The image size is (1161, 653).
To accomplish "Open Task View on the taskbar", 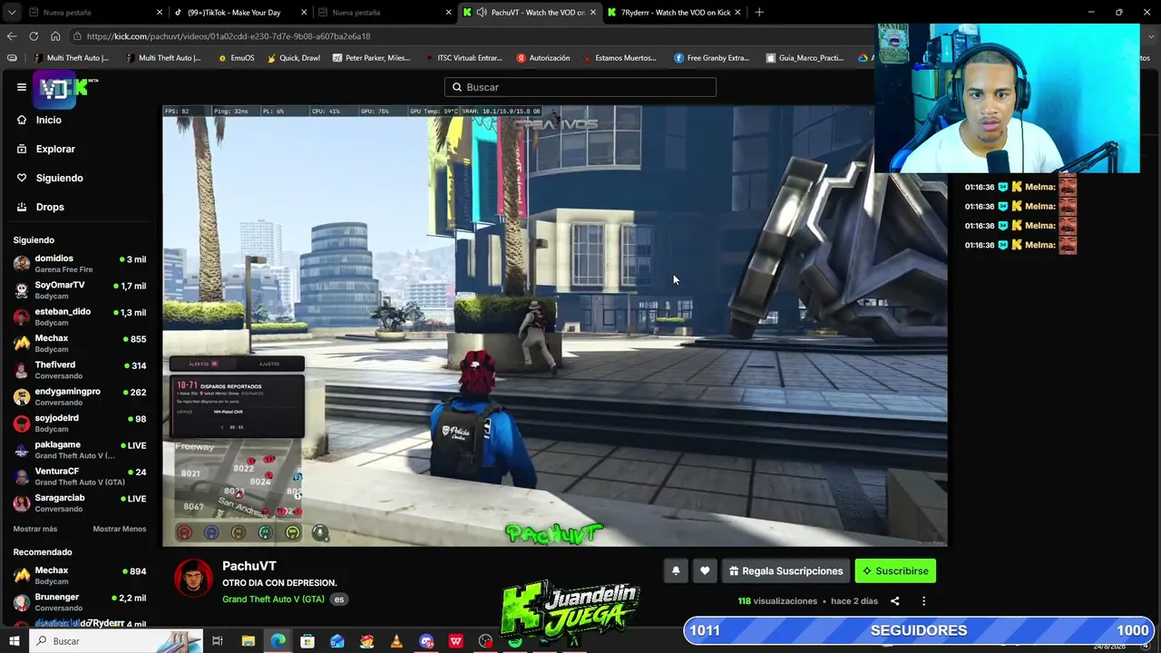I will click(x=218, y=641).
